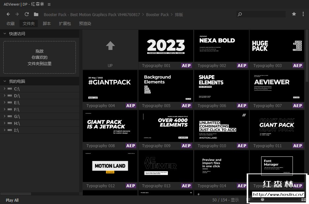Select the Typography 006 'SHAPE ELEMENTS' thumbnail
Viewport: 309px width, 204px height.
[x=222, y=86]
